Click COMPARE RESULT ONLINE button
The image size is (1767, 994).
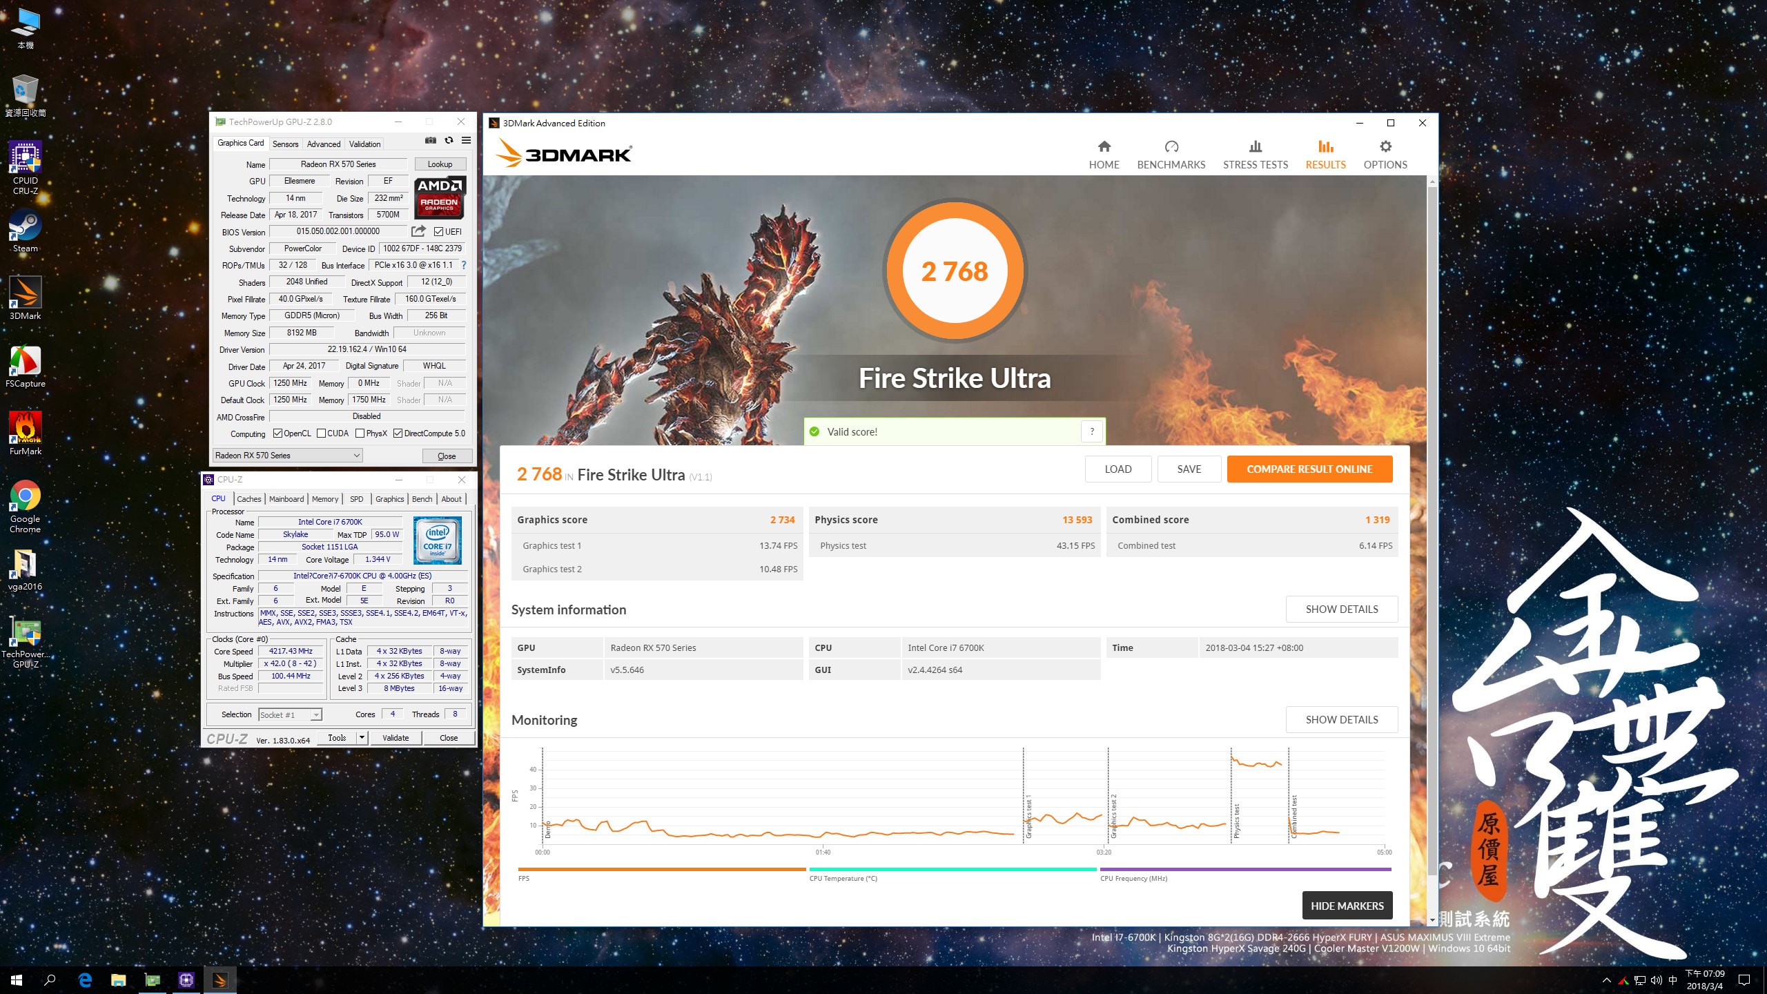(1309, 469)
